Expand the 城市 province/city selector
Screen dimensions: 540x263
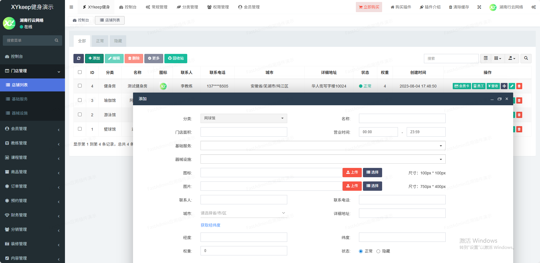click(243, 213)
